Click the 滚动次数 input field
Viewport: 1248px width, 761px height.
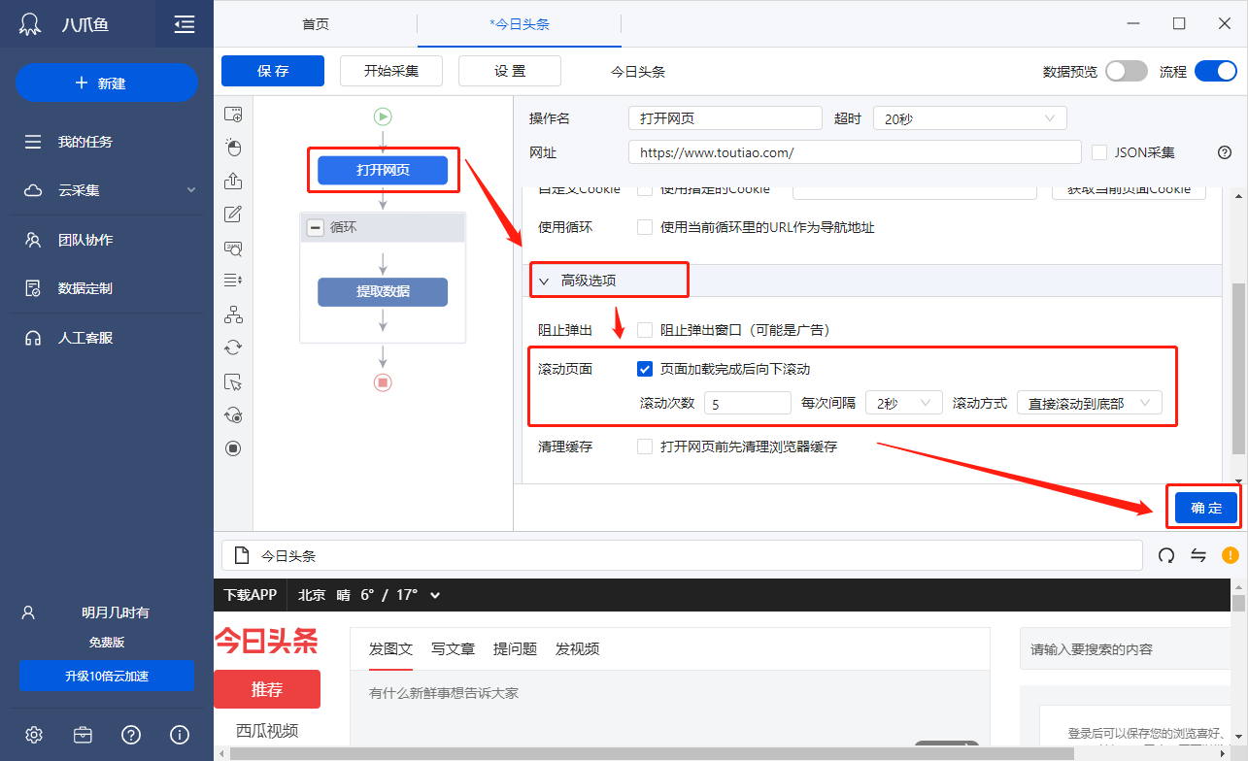point(748,403)
